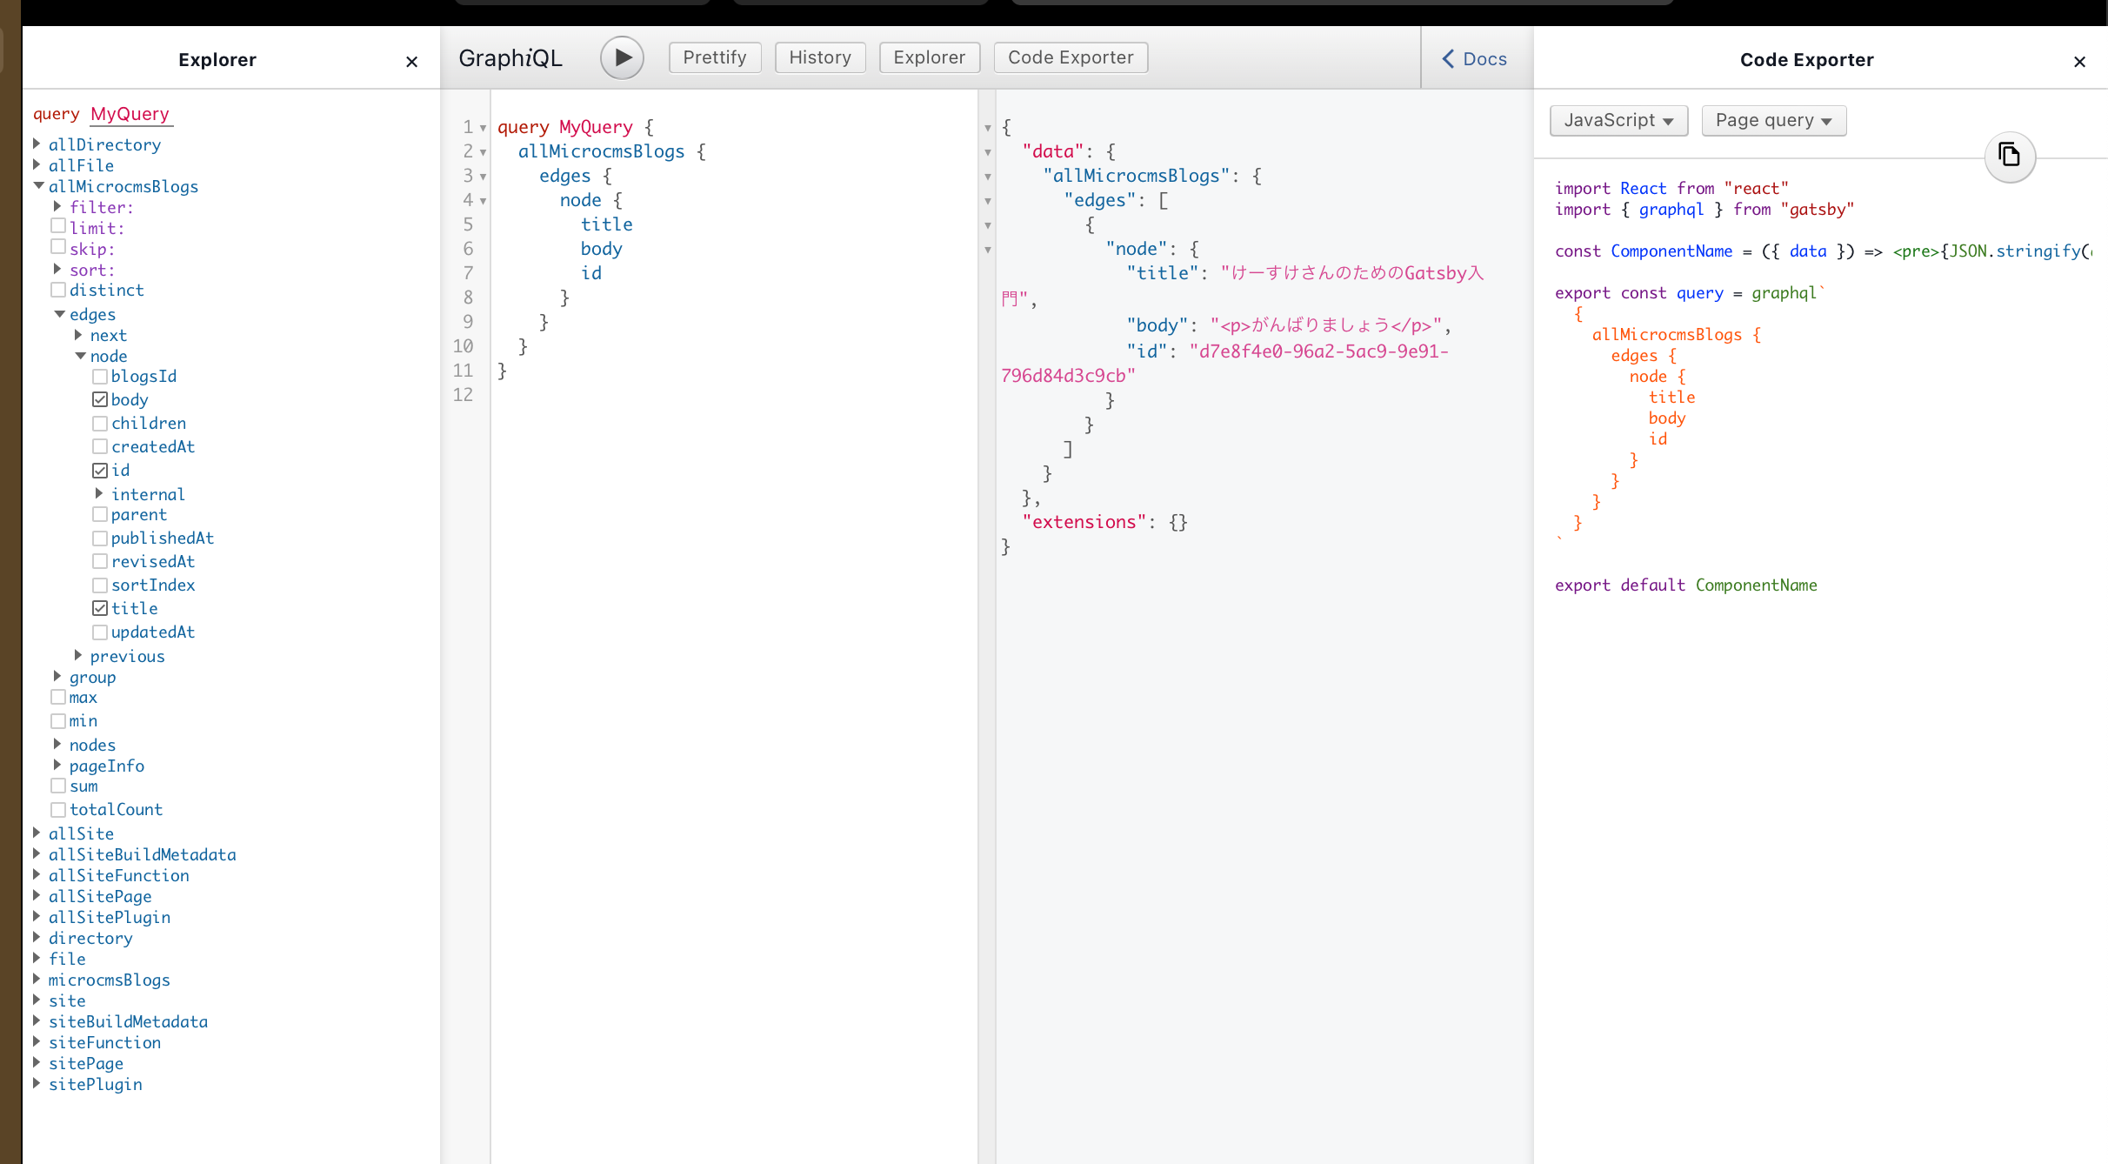
Task: Open the Page query type dropdown
Action: (x=1772, y=120)
